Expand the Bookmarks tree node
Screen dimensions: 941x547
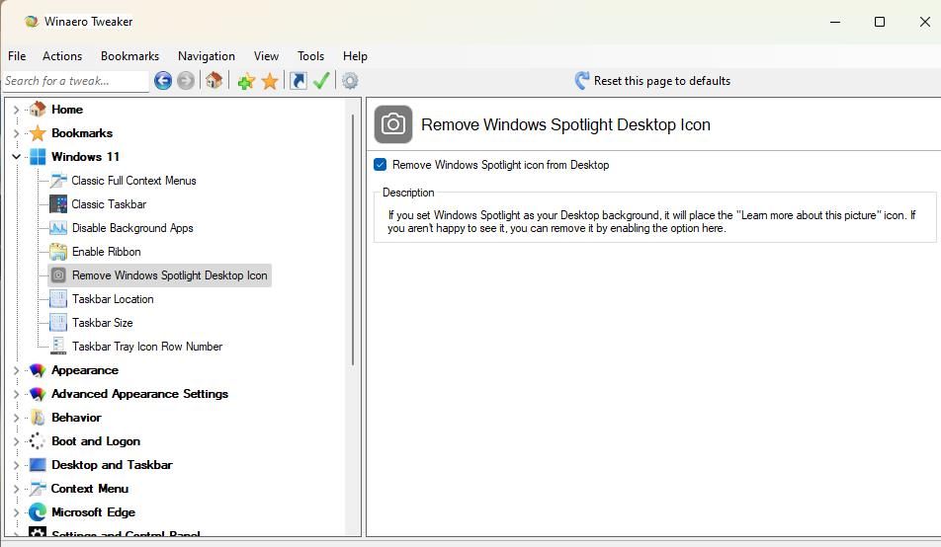(16, 133)
